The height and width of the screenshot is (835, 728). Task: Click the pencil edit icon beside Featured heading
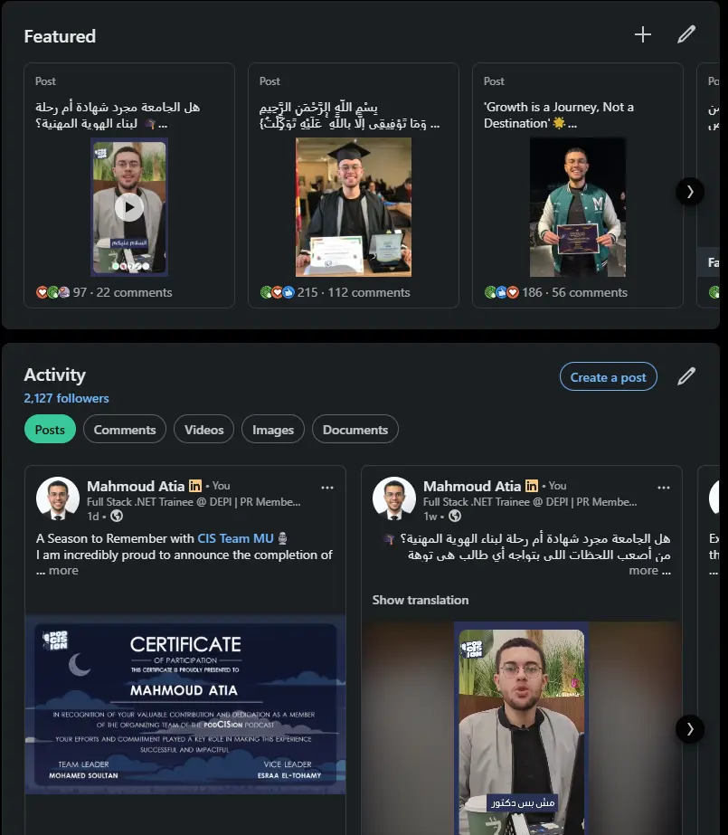(686, 33)
